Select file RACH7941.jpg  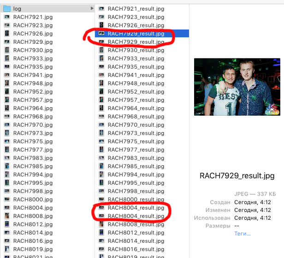pyautogui.click(x=33, y=75)
